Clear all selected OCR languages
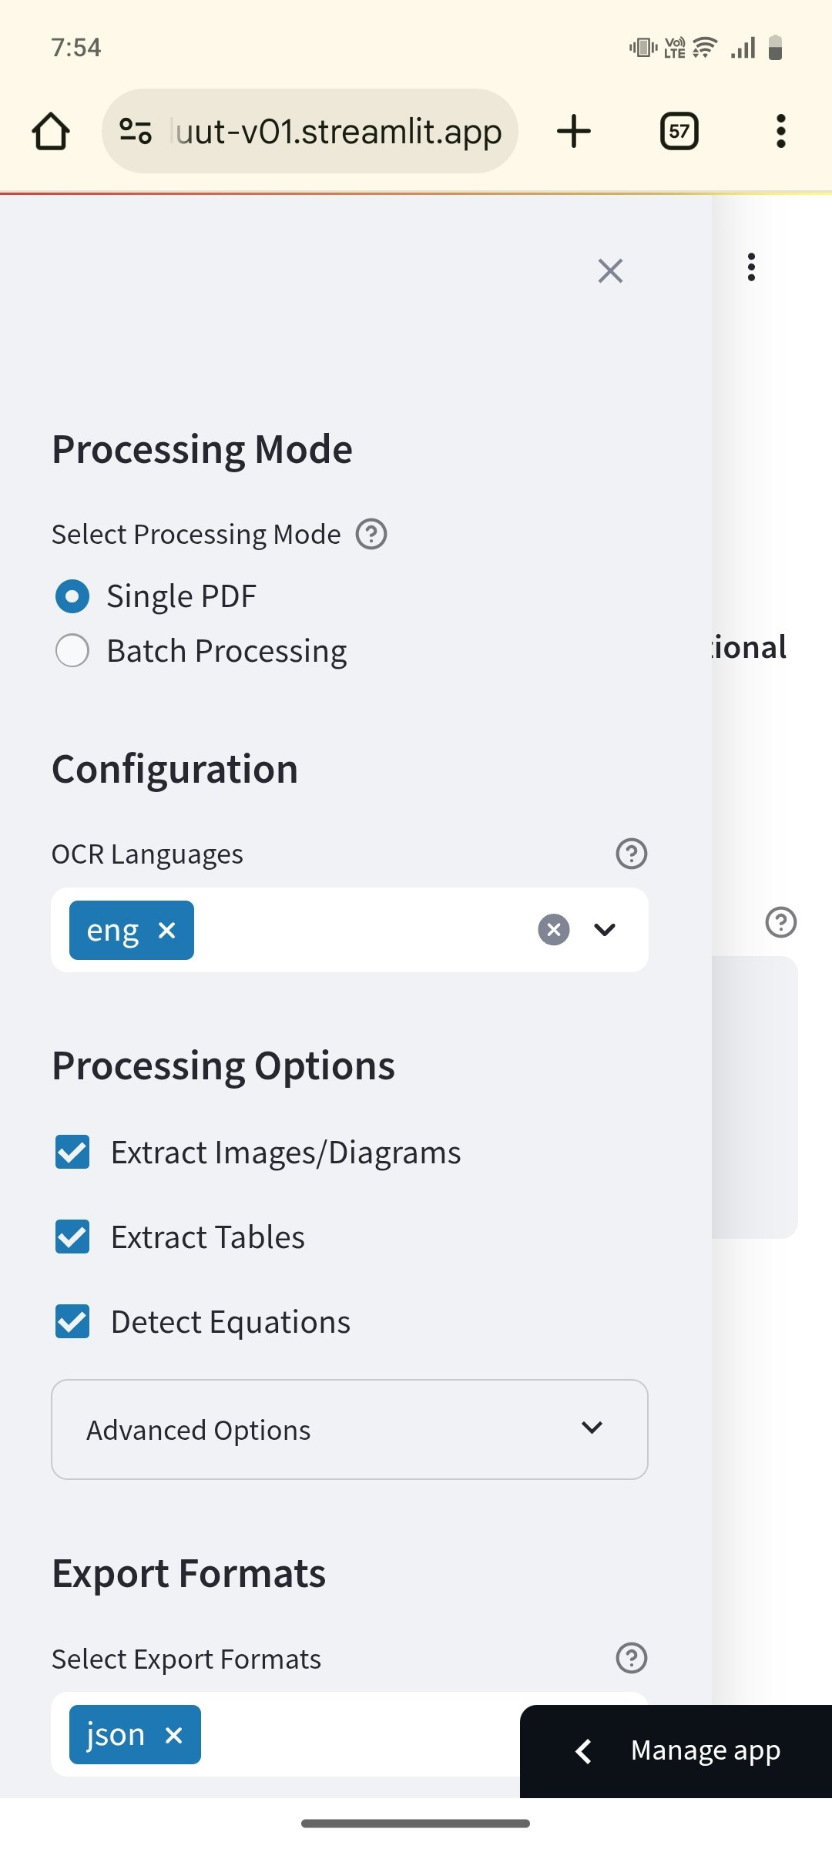The width and height of the screenshot is (832, 1849). [554, 929]
